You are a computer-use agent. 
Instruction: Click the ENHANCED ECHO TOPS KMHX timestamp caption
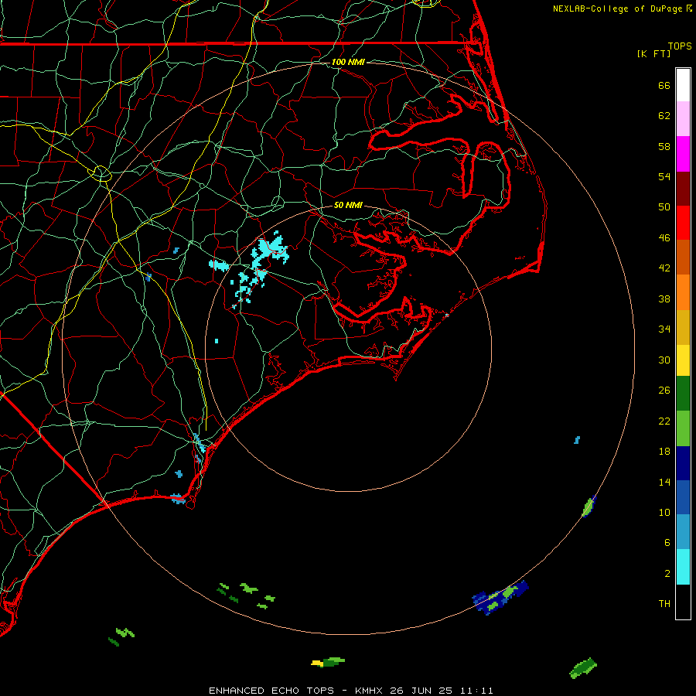pos(351,691)
